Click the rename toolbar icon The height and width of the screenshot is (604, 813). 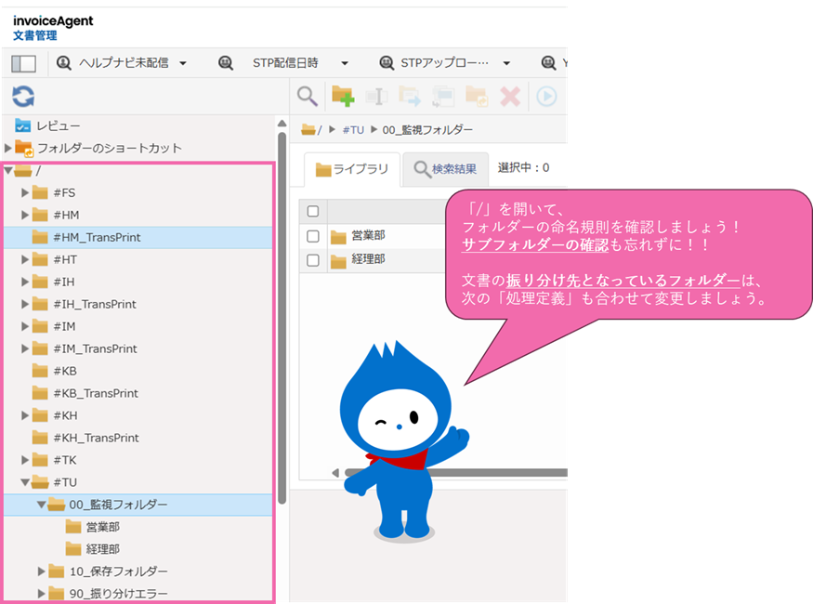(375, 96)
